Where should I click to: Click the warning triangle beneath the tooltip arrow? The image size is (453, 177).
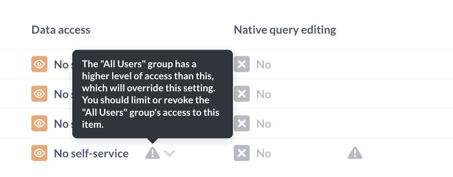(x=153, y=153)
